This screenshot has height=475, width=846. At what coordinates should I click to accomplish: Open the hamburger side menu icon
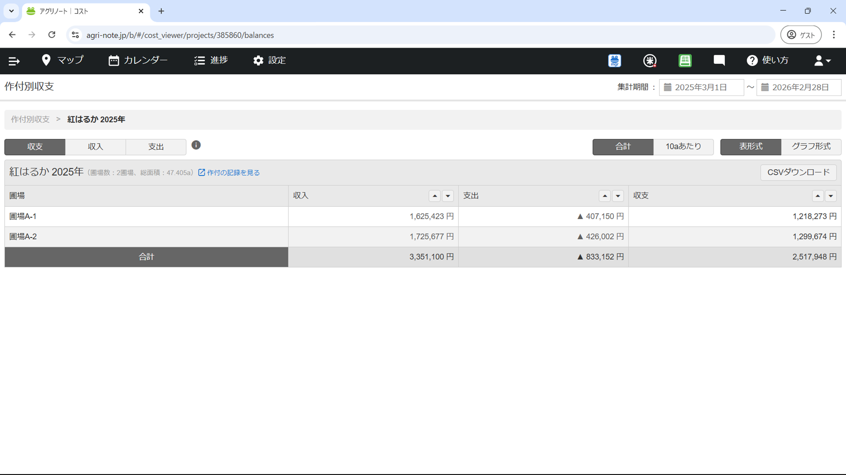[14, 61]
